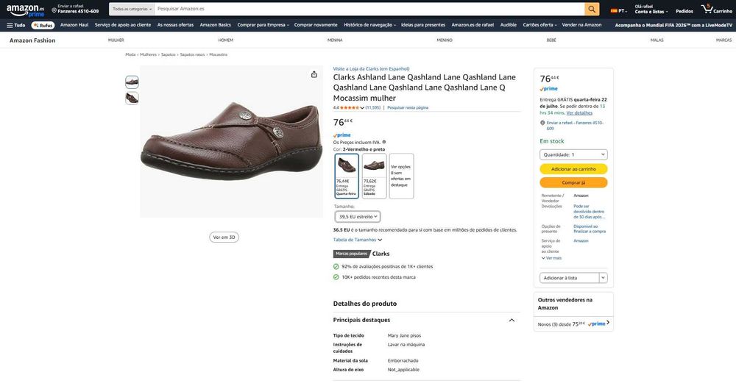Open Histórico de navegação menu

click(369, 25)
